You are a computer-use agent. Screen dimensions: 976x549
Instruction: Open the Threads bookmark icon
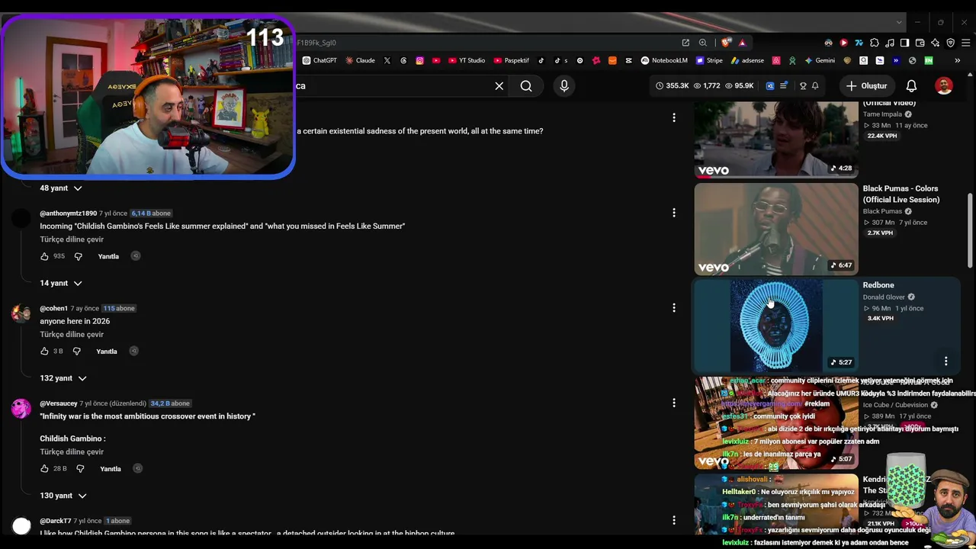tap(403, 60)
